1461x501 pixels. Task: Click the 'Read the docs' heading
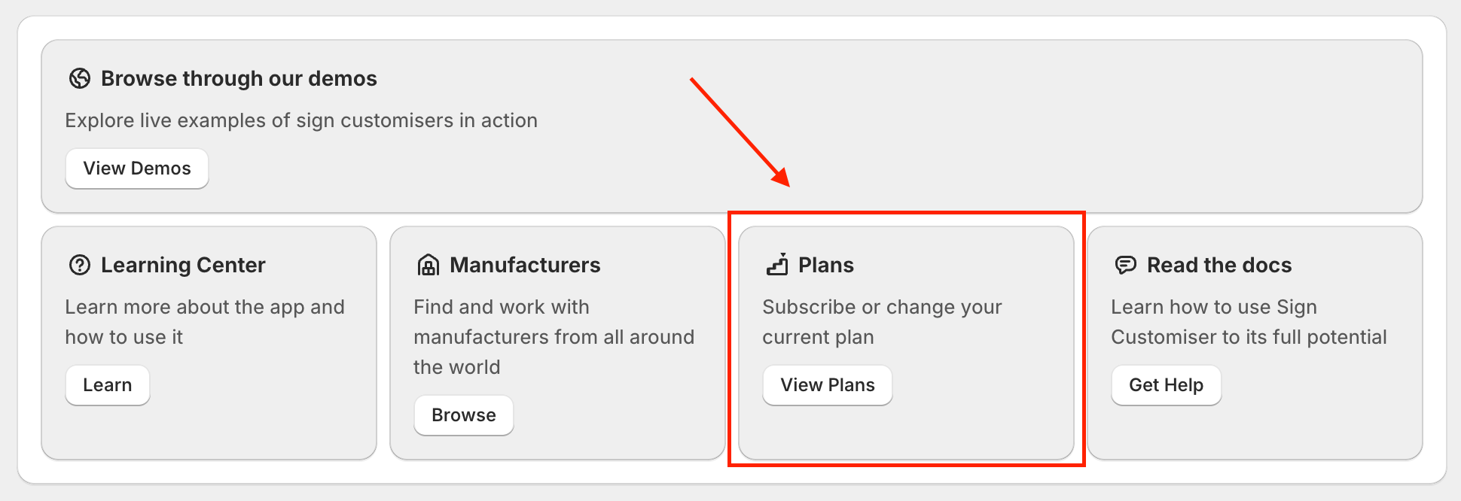click(1219, 265)
